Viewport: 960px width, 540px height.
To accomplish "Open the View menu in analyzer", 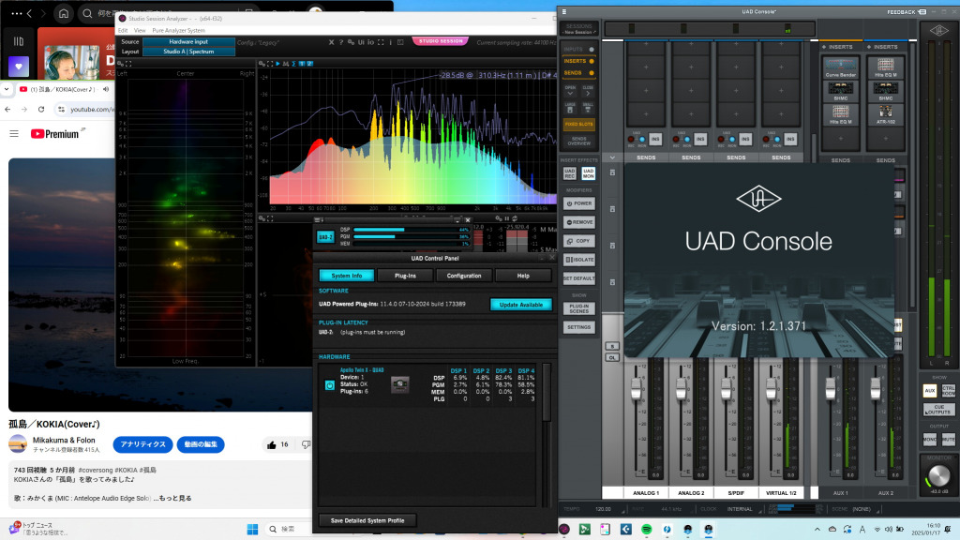I will pos(140,30).
